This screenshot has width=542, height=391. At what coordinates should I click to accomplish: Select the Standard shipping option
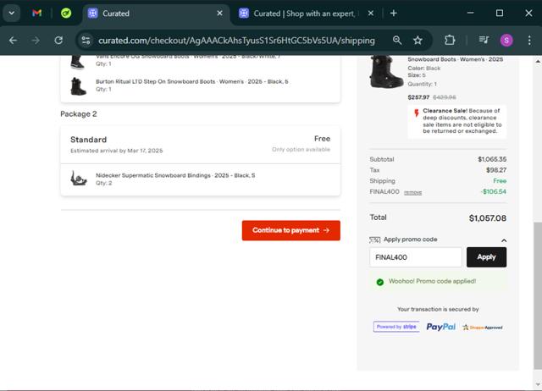click(x=200, y=145)
